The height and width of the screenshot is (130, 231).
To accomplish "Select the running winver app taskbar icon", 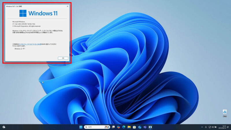I will (150, 127).
